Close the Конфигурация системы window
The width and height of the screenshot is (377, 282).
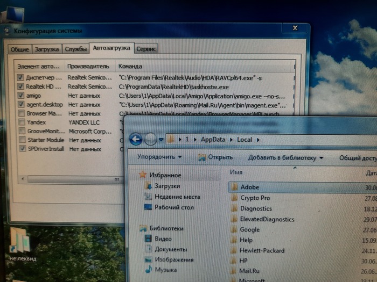coord(295,28)
